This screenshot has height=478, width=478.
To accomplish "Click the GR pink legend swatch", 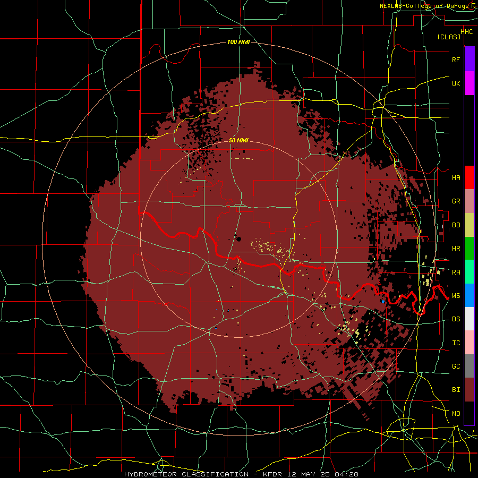I will (469, 201).
